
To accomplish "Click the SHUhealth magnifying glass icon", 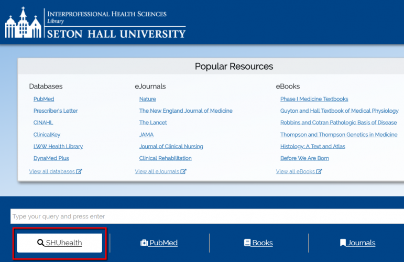I will tap(41, 243).
